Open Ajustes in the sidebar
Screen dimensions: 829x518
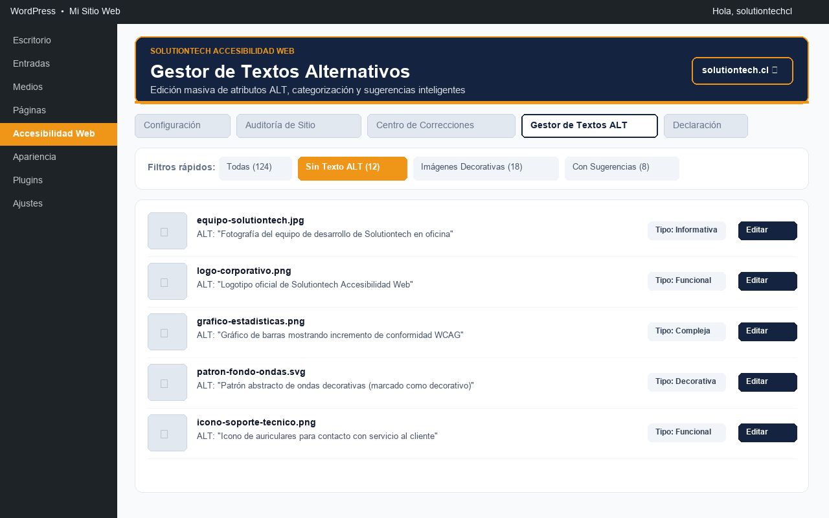58,203
